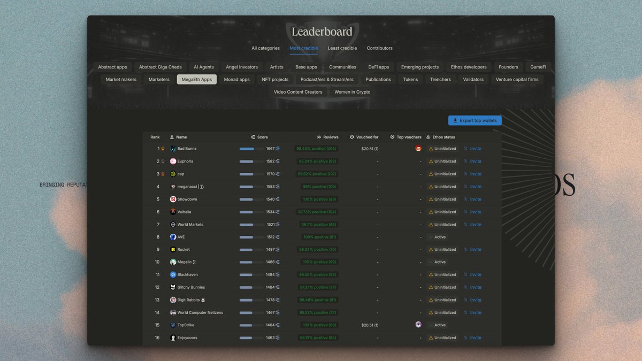Click Megalio Active status badge
Image resolution: width=642 pixels, height=361 pixels.
(x=437, y=262)
